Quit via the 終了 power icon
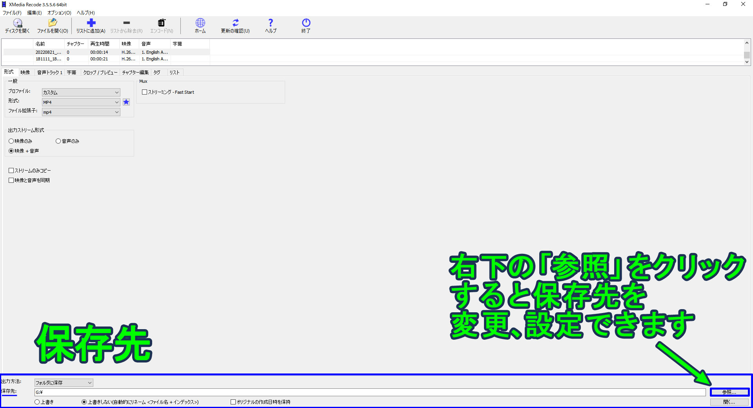The image size is (753, 408). click(306, 26)
